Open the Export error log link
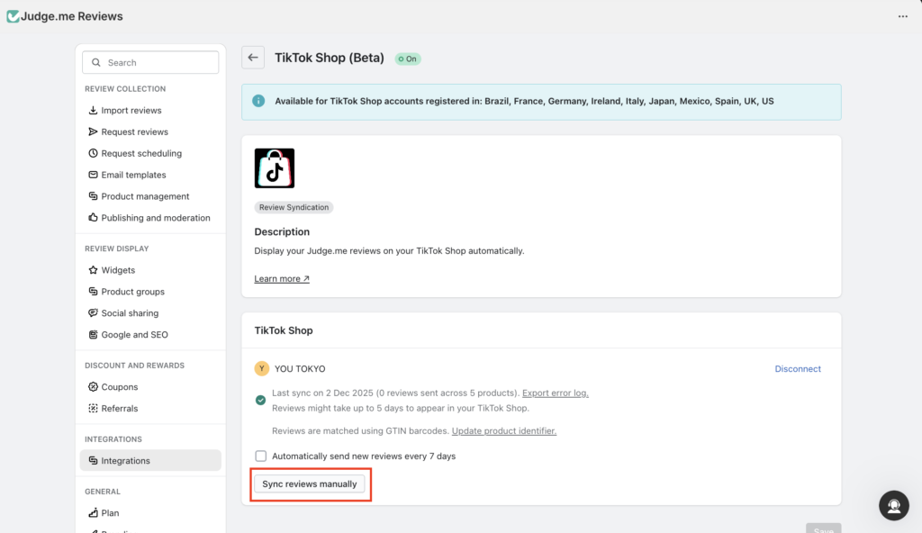Image resolution: width=922 pixels, height=533 pixels. coord(555,393)
